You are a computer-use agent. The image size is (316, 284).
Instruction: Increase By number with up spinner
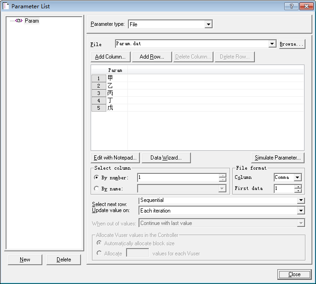(x=223, y=176)
